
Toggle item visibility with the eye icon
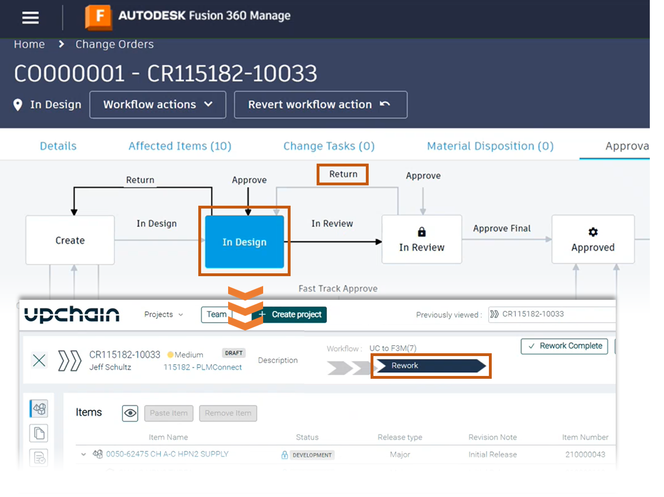point(130,413)
